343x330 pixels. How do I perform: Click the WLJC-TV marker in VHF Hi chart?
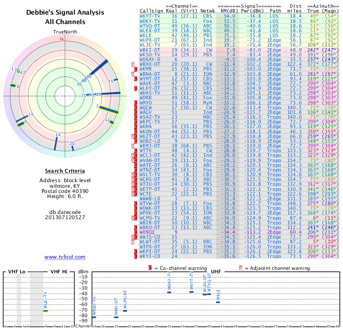click(x=45, y=311)
